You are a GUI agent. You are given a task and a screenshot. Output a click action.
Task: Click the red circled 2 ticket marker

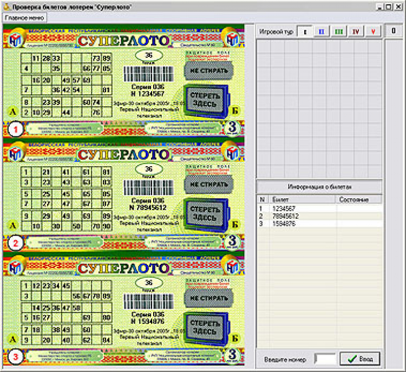[x=16, y=243]
